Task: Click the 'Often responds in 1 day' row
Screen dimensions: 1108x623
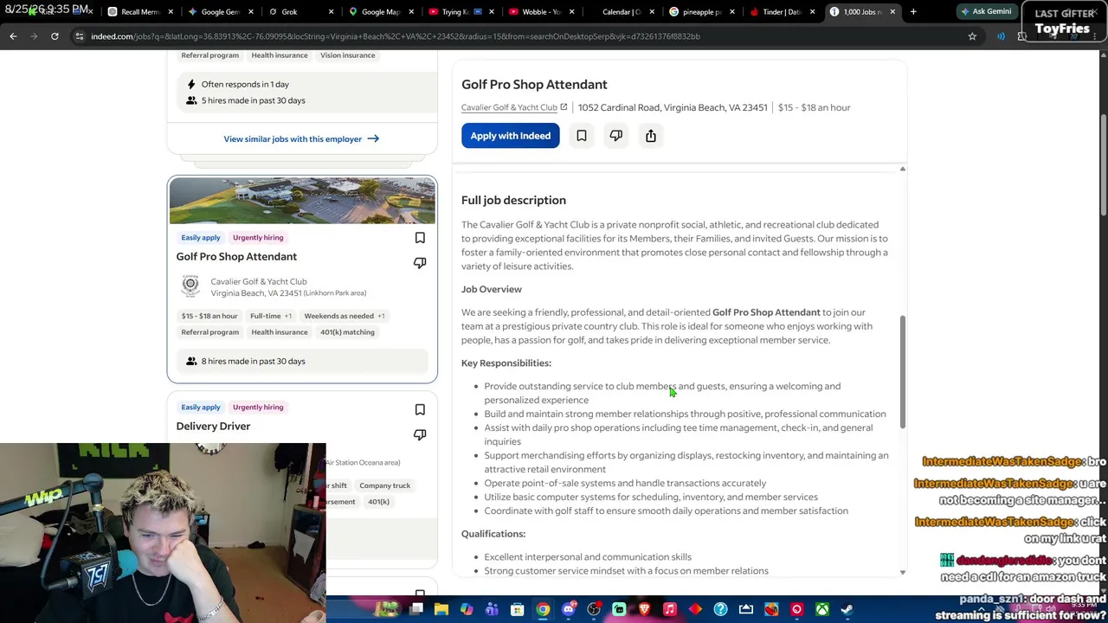Action: click(x=245, y=84)
